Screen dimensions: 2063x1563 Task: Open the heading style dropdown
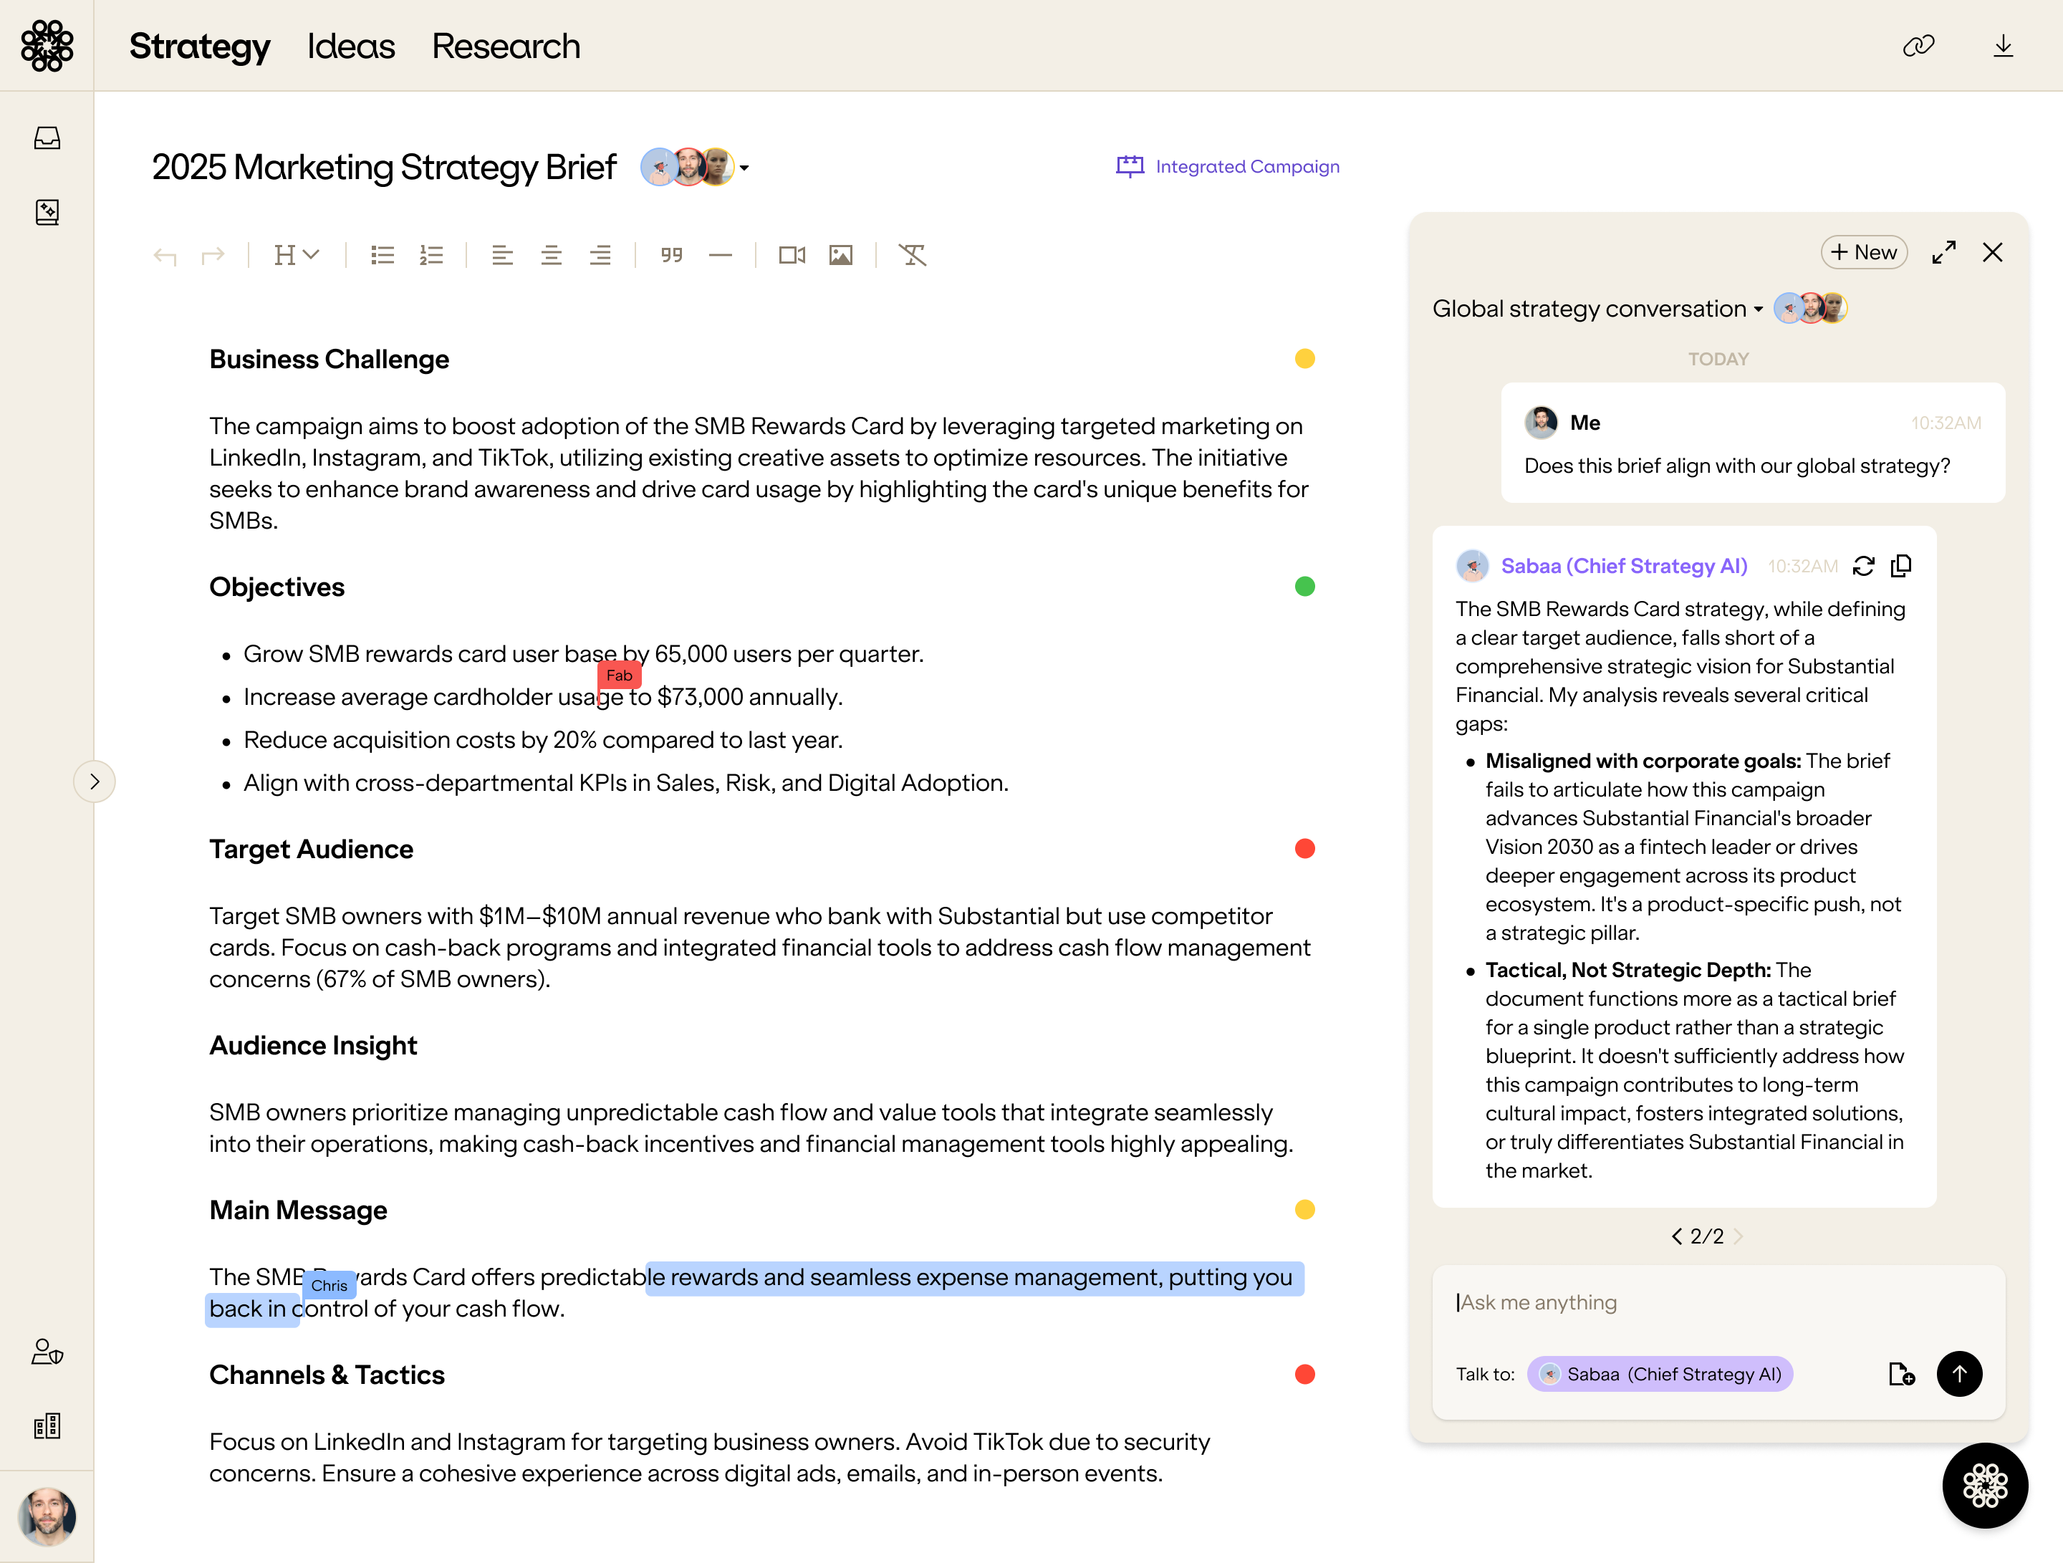pos(297,254)
